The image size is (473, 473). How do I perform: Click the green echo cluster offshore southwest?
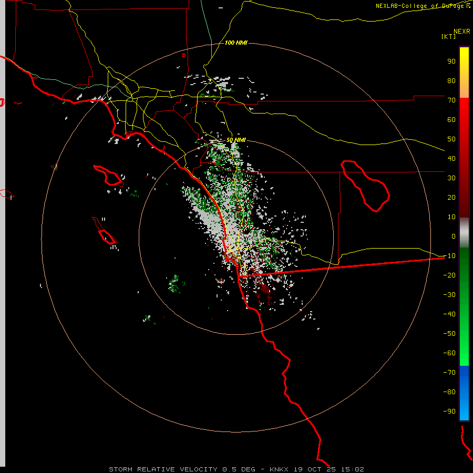[174, 284]
